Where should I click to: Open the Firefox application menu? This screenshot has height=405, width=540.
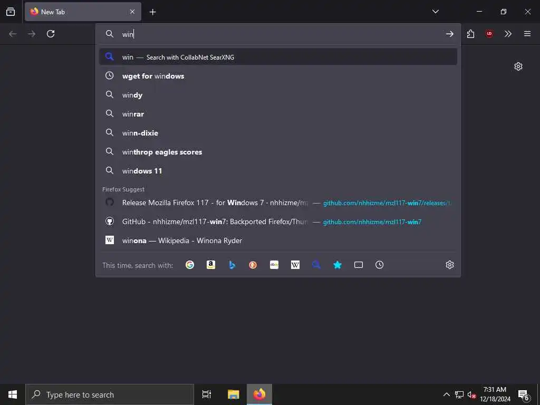527,34
